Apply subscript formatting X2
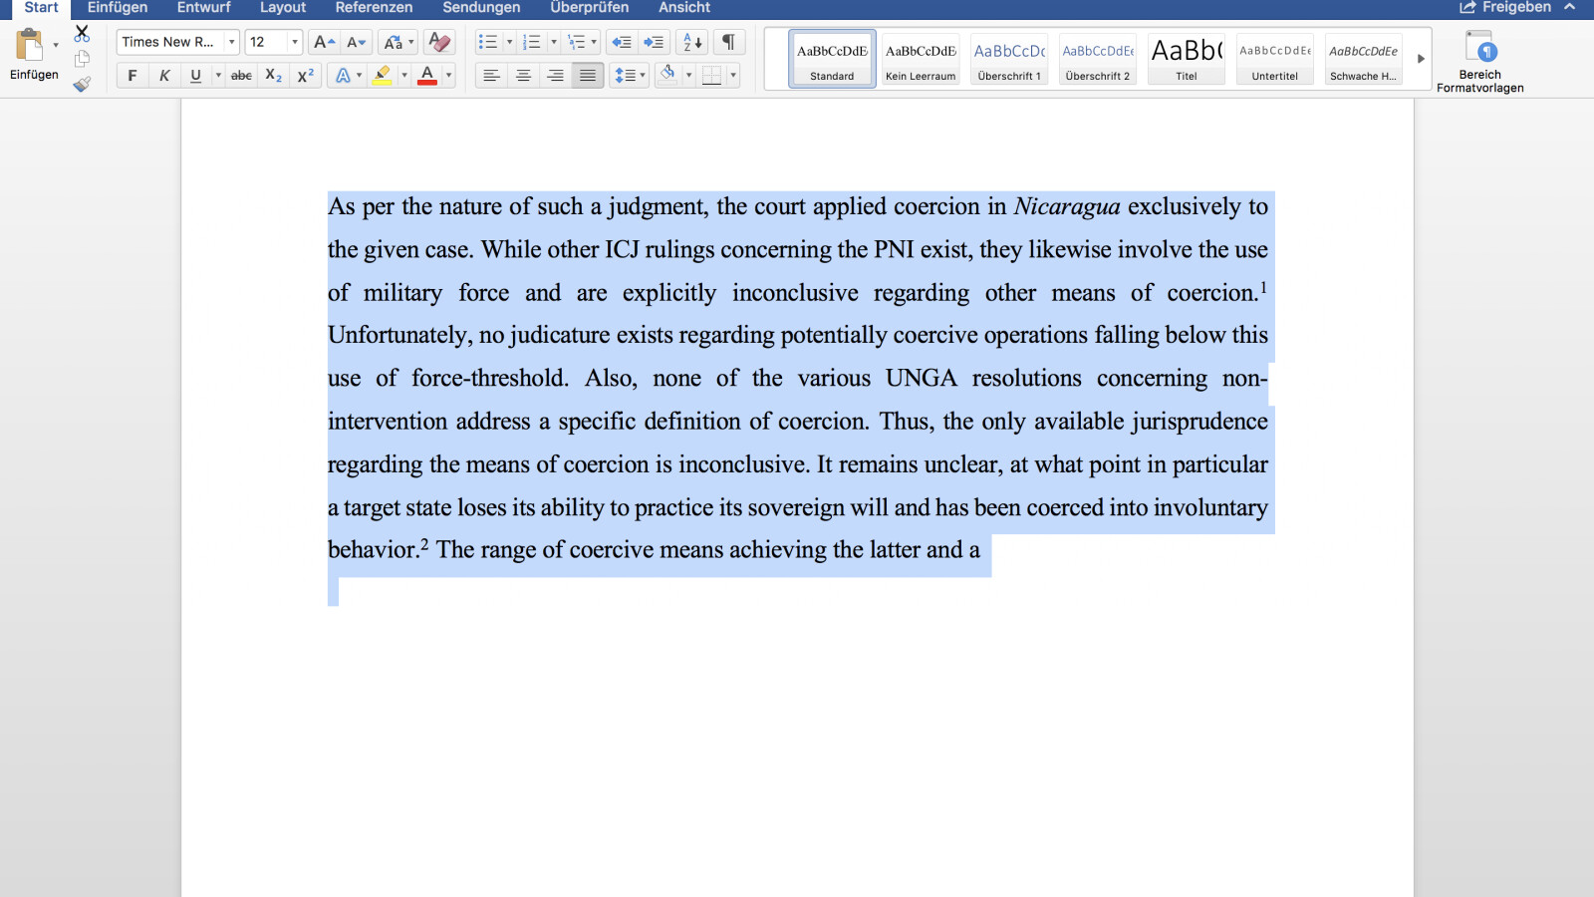The image size is (1594, 897). point(273,76)
